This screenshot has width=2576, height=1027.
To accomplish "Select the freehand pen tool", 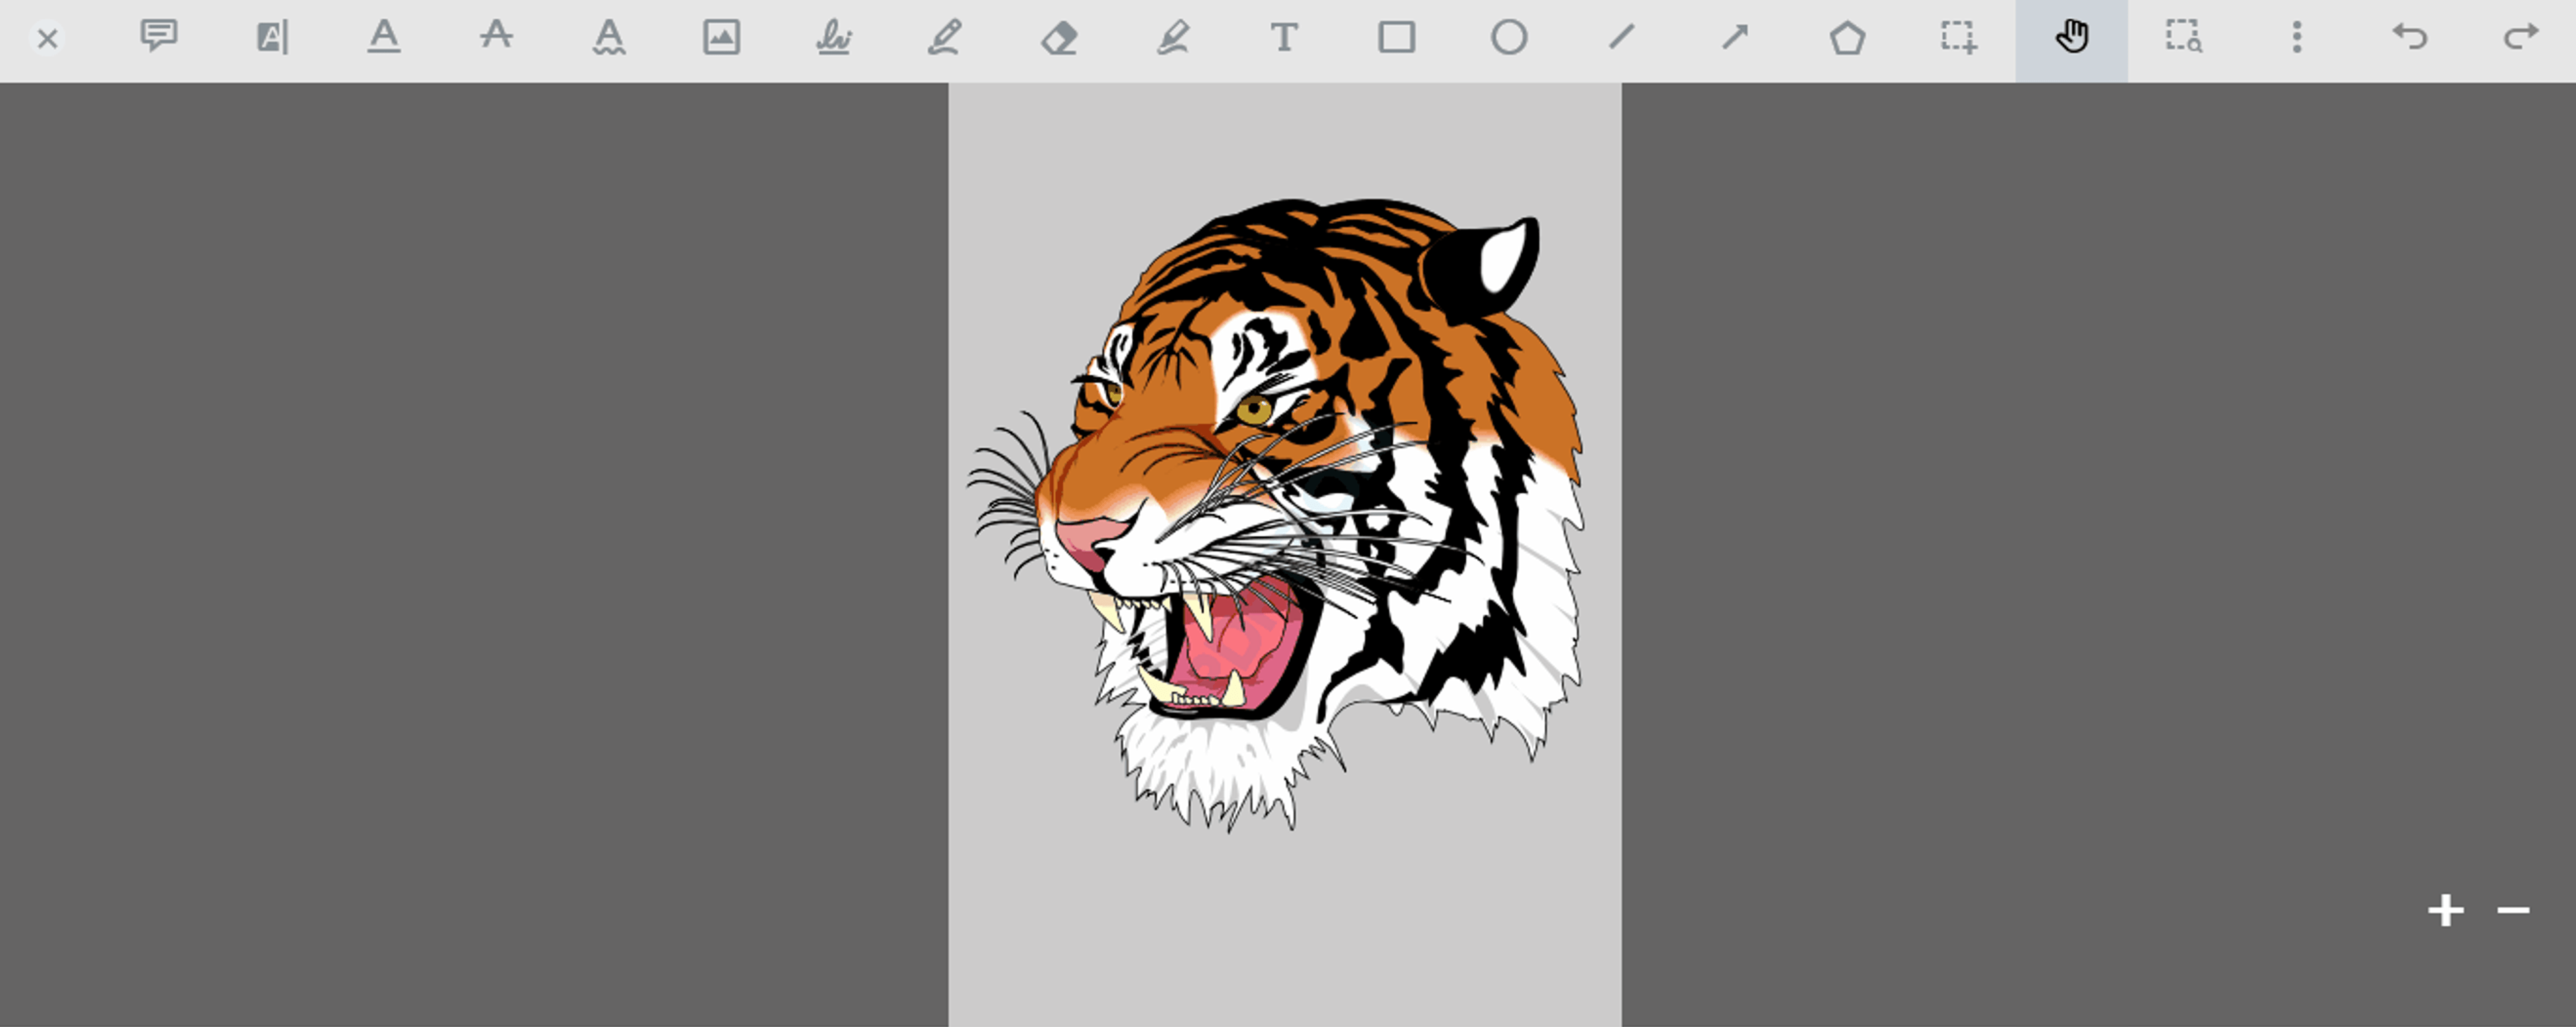I will tap(945, 37).
